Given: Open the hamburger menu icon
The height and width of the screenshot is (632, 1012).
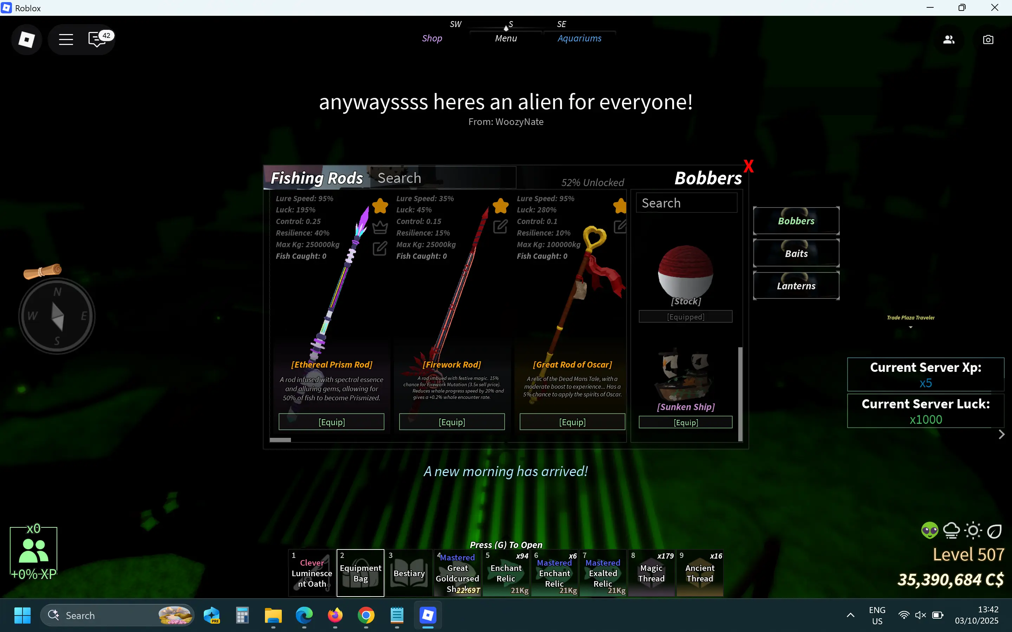Looking at the screenshot, I should [x=66, y=40].
